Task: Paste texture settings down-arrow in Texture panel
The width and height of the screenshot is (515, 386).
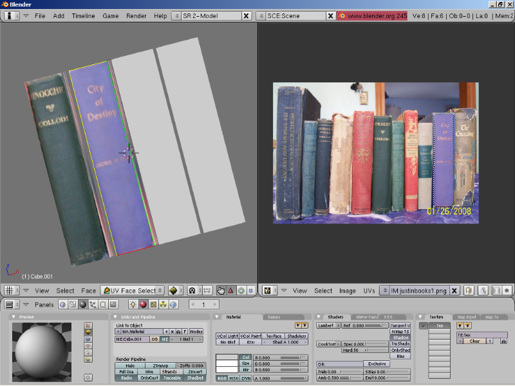Action: coord(468,326)
